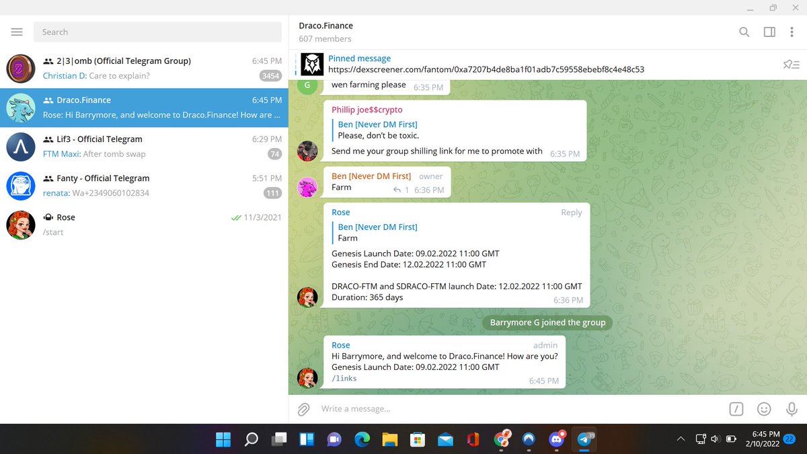Open the network tray icon

click(700, 439)
